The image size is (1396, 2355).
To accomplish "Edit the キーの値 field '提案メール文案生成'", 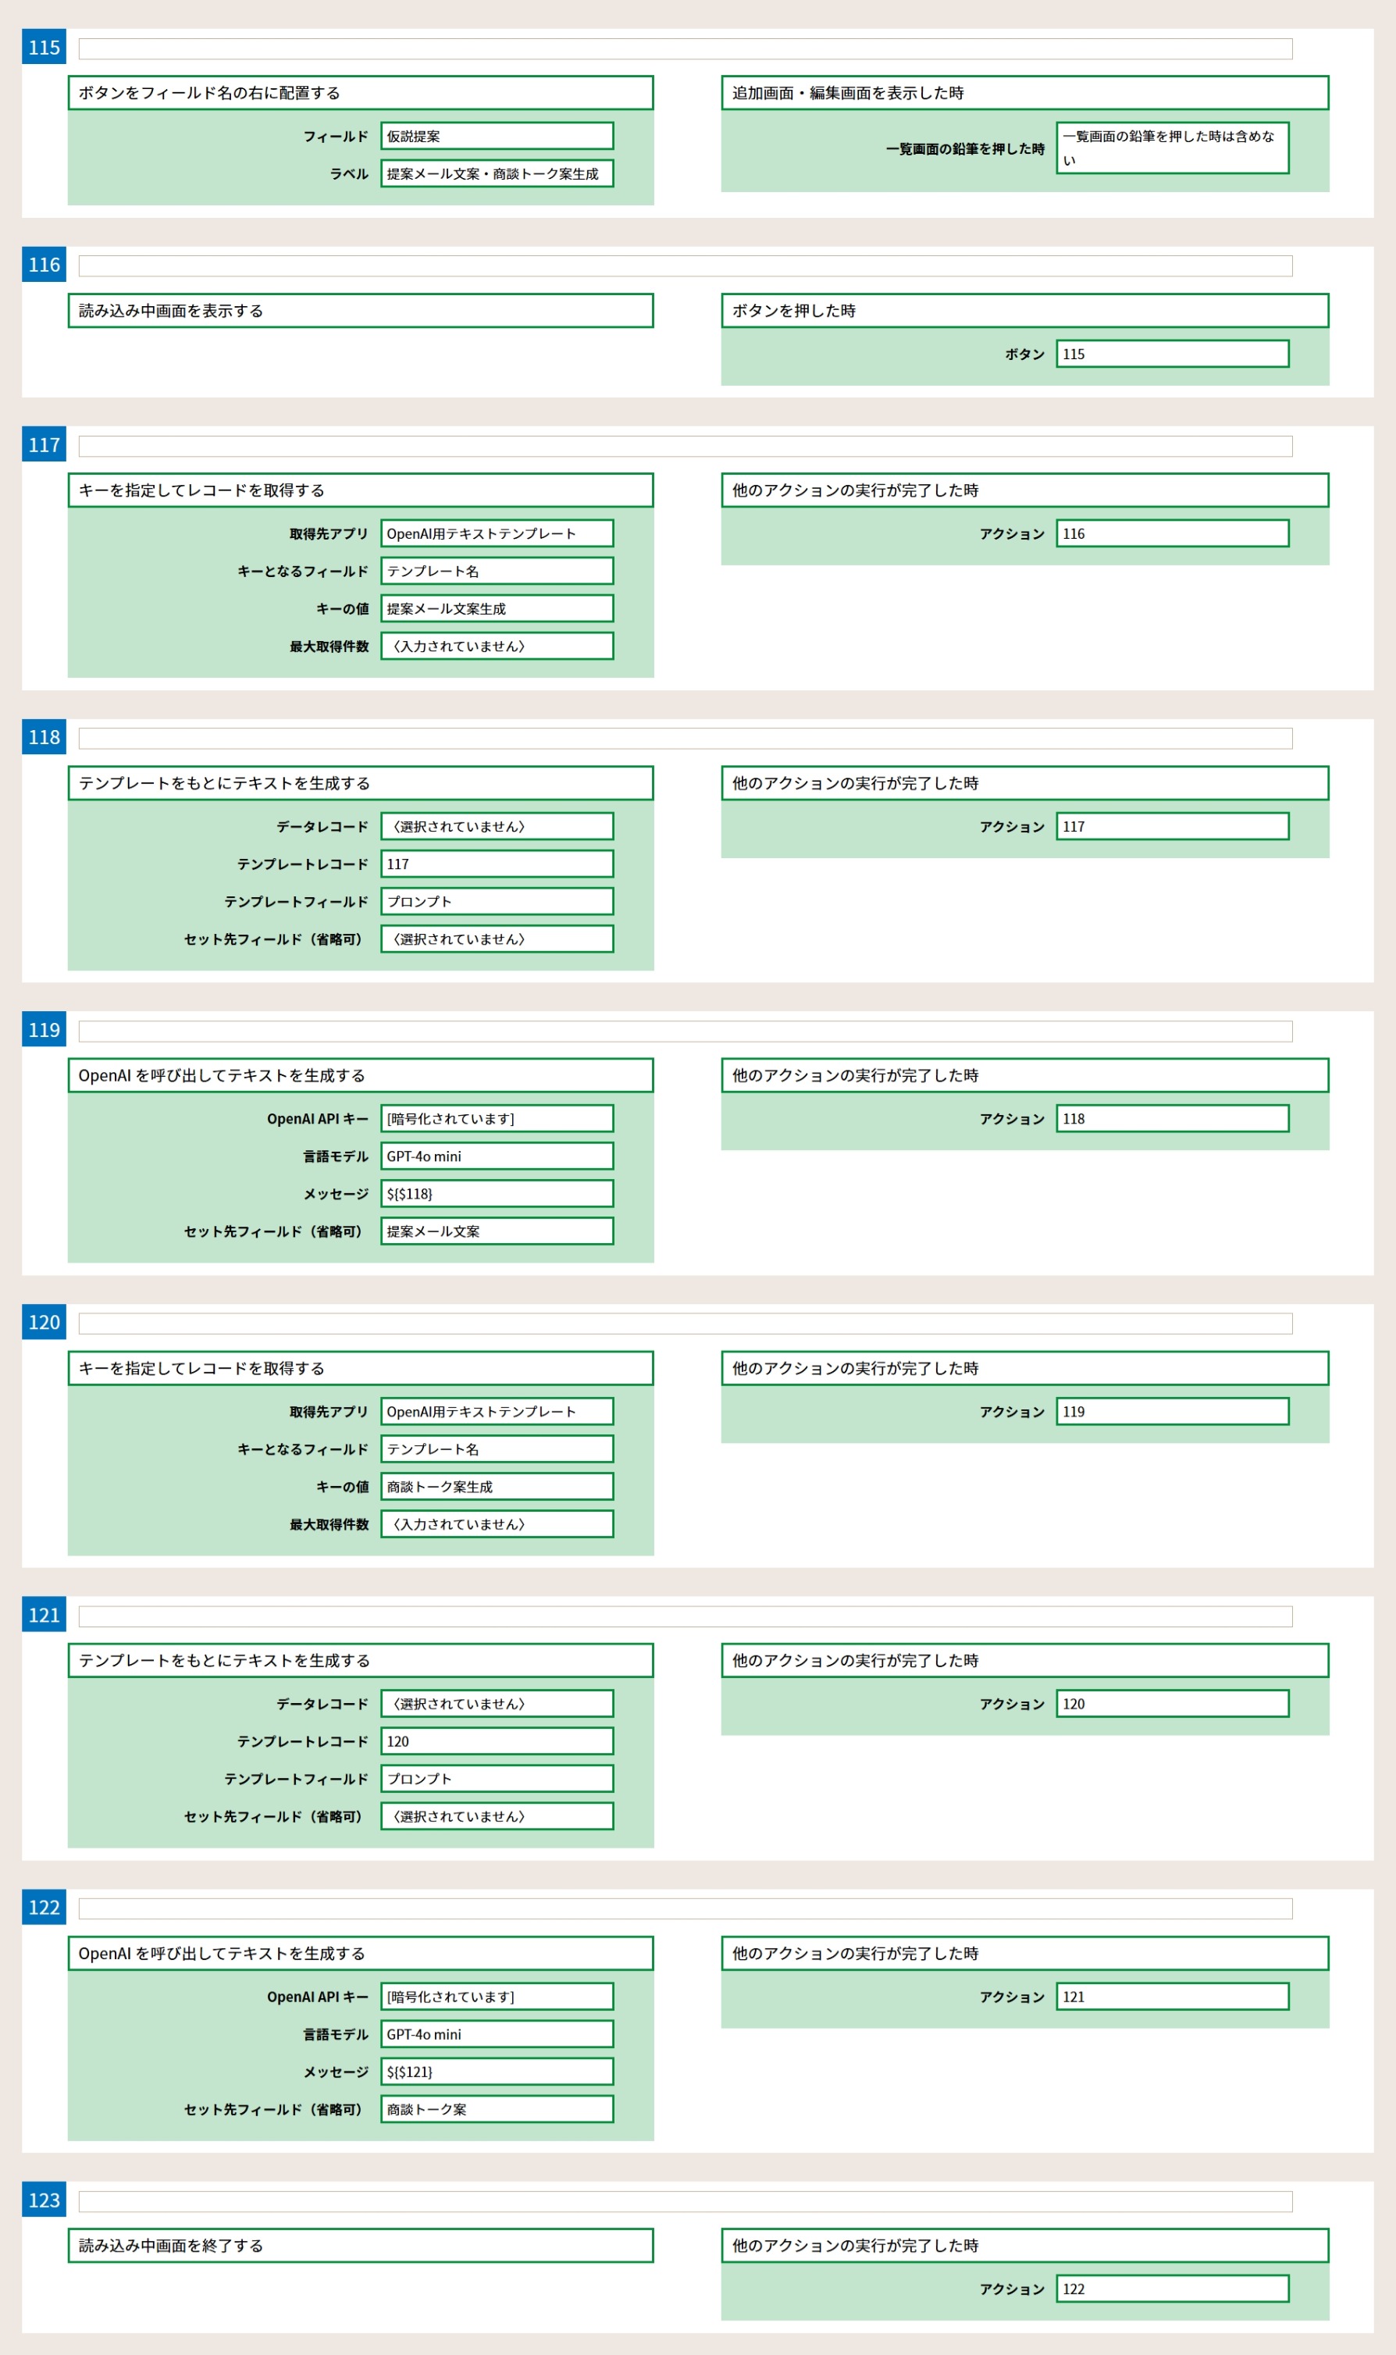I will 496,608.
